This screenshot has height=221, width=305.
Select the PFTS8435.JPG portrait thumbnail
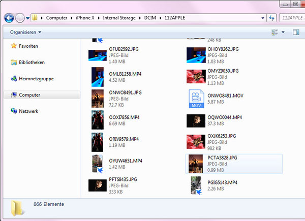click(x=98, y=185)
